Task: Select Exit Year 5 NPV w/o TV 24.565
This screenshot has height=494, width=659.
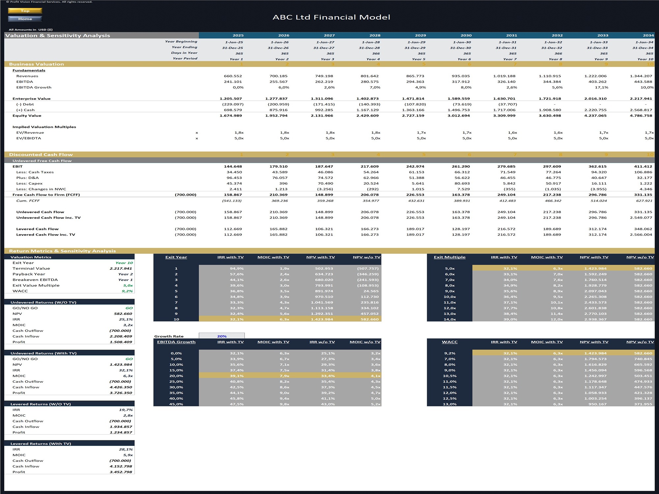Action: coord(371,291)
